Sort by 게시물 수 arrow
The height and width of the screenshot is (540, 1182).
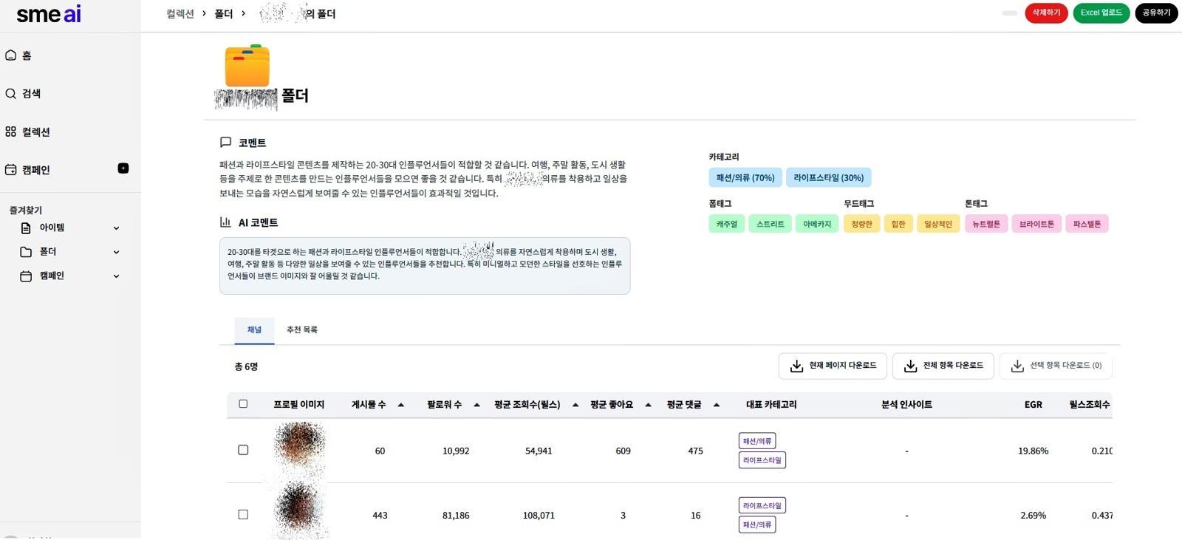click(401, 405)
